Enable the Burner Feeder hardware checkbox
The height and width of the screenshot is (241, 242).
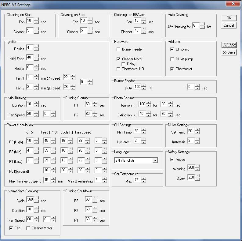118,49
